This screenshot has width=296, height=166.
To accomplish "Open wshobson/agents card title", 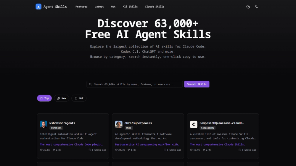I will coord(62,123).
